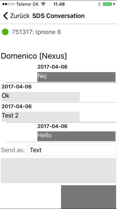
Task: Focus the empty message composition box
Action: pyautogui.click(x=59, y=171)
